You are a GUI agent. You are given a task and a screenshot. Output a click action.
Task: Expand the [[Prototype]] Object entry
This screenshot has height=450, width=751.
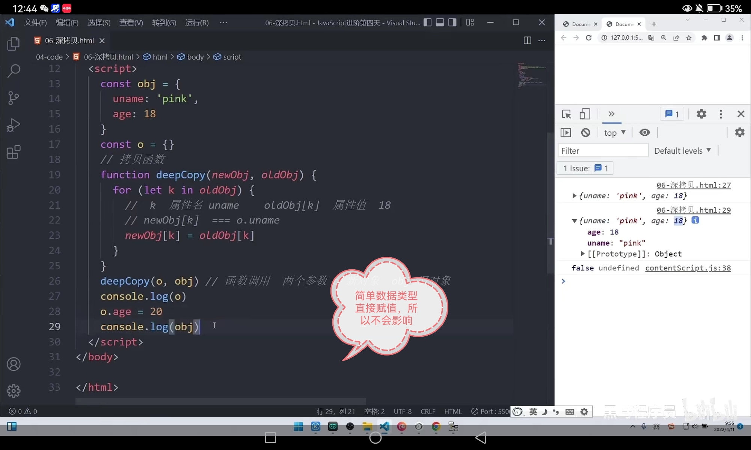582,254
